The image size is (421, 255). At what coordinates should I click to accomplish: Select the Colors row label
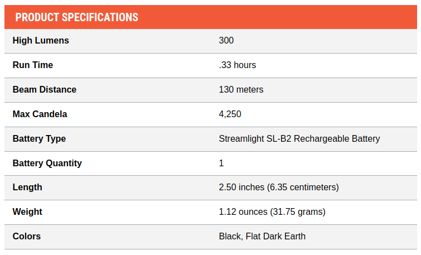[x=27, y=237]
